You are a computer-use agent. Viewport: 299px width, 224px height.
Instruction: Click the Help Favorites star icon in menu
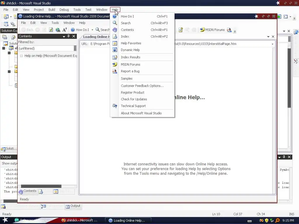114,43
